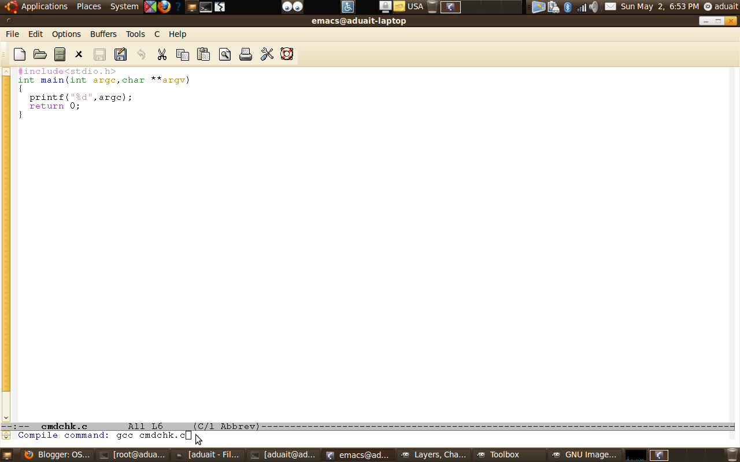Click the blue help question mark panel icon
The height and width of the screenshot is (462, 740).
click(x=178, y=7)
